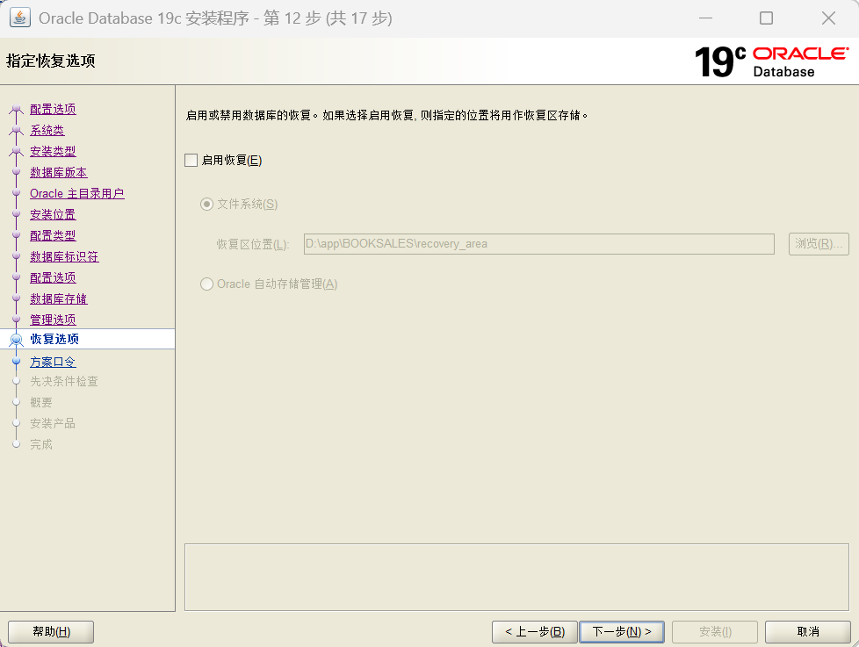Viewport: 859px width, 647px height.
Task: Open help via 帮助 button
Action: (x=51, y=632)
